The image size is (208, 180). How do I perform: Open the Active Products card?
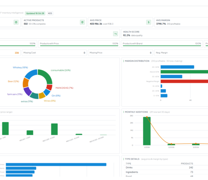pos(54,22)
